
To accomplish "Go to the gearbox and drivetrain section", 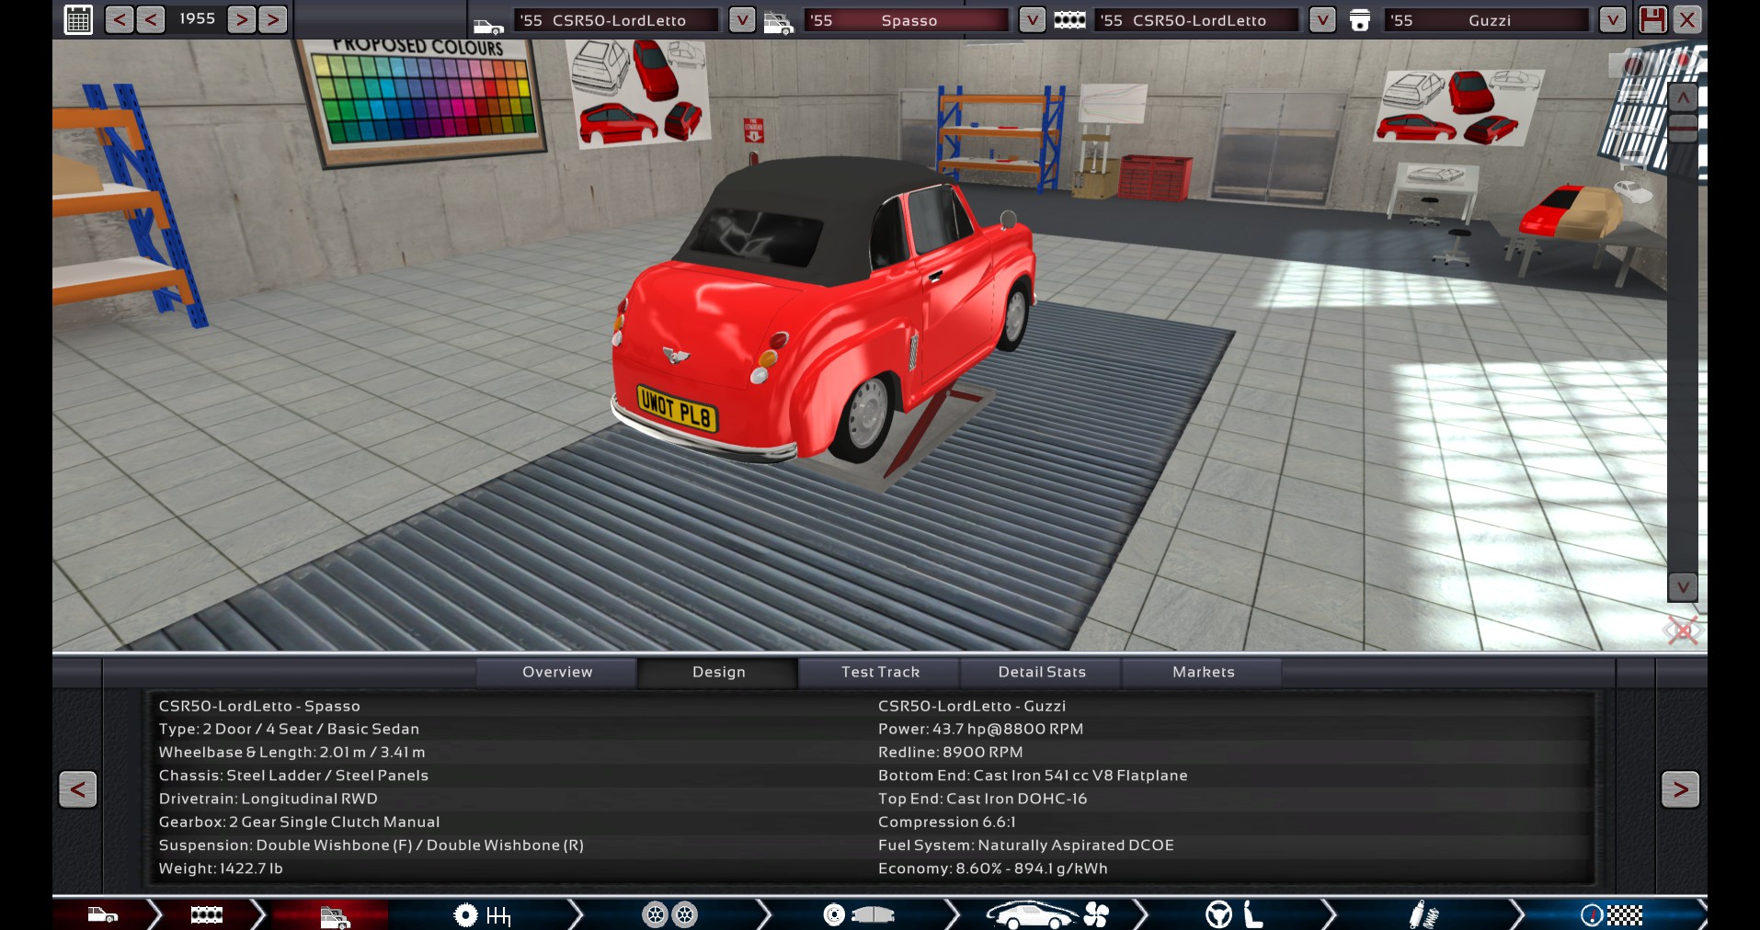I will [x=482, y=914].
